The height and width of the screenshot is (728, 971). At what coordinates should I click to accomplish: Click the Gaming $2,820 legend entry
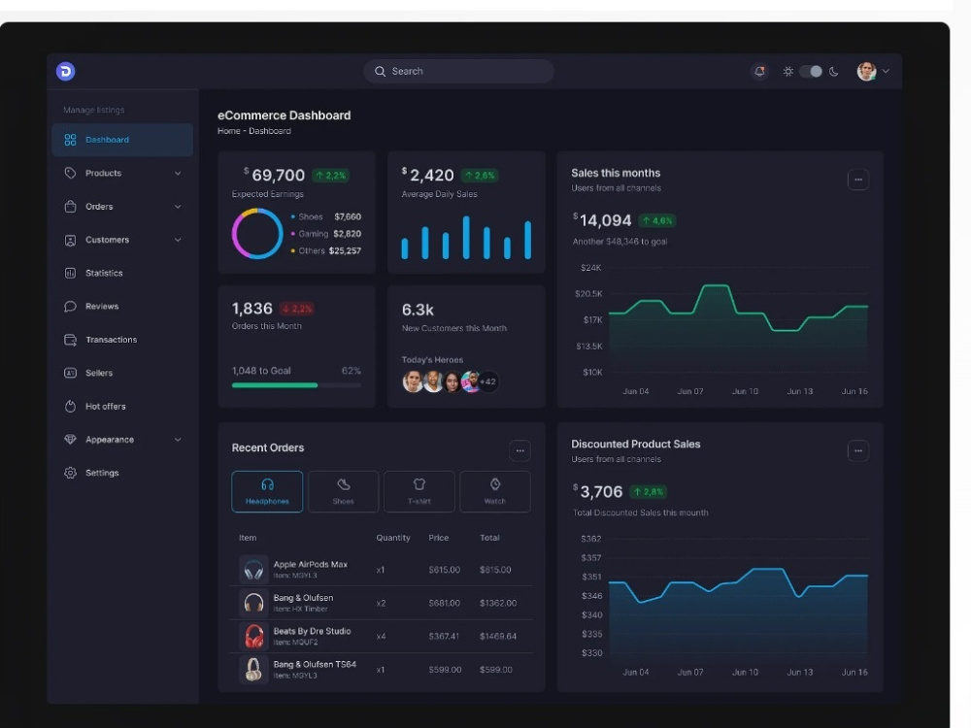point(325,234)
